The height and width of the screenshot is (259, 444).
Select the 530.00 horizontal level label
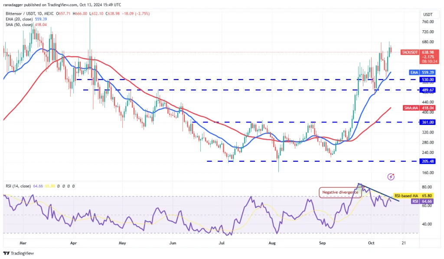click(x=428, y=80)
